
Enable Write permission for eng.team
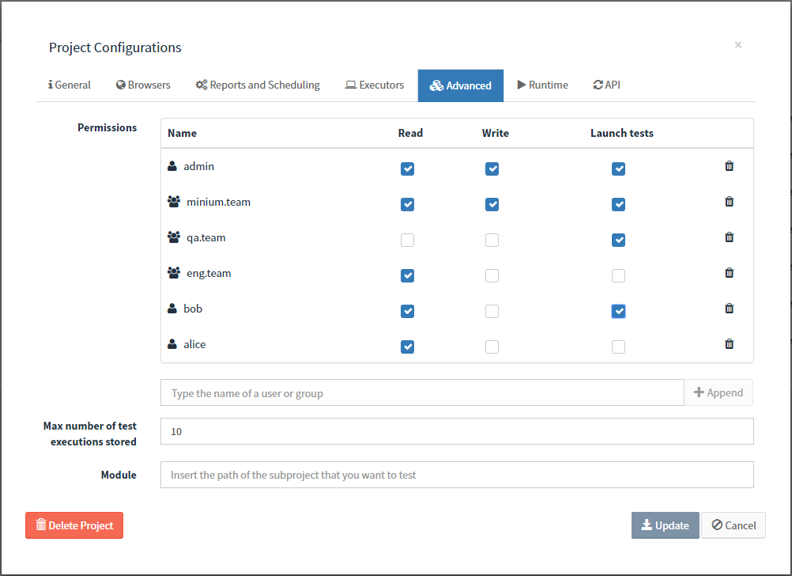tap(492, 275)
